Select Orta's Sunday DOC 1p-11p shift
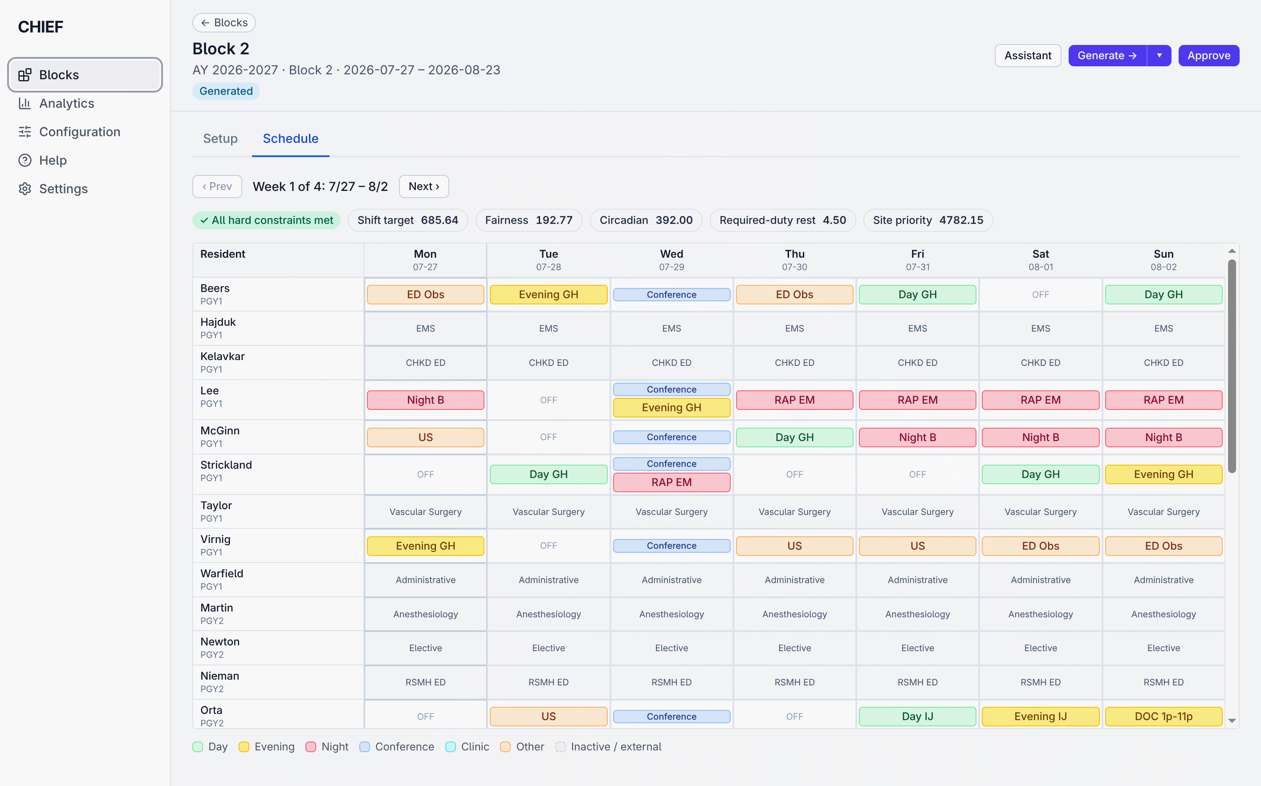 [1163, 717]
